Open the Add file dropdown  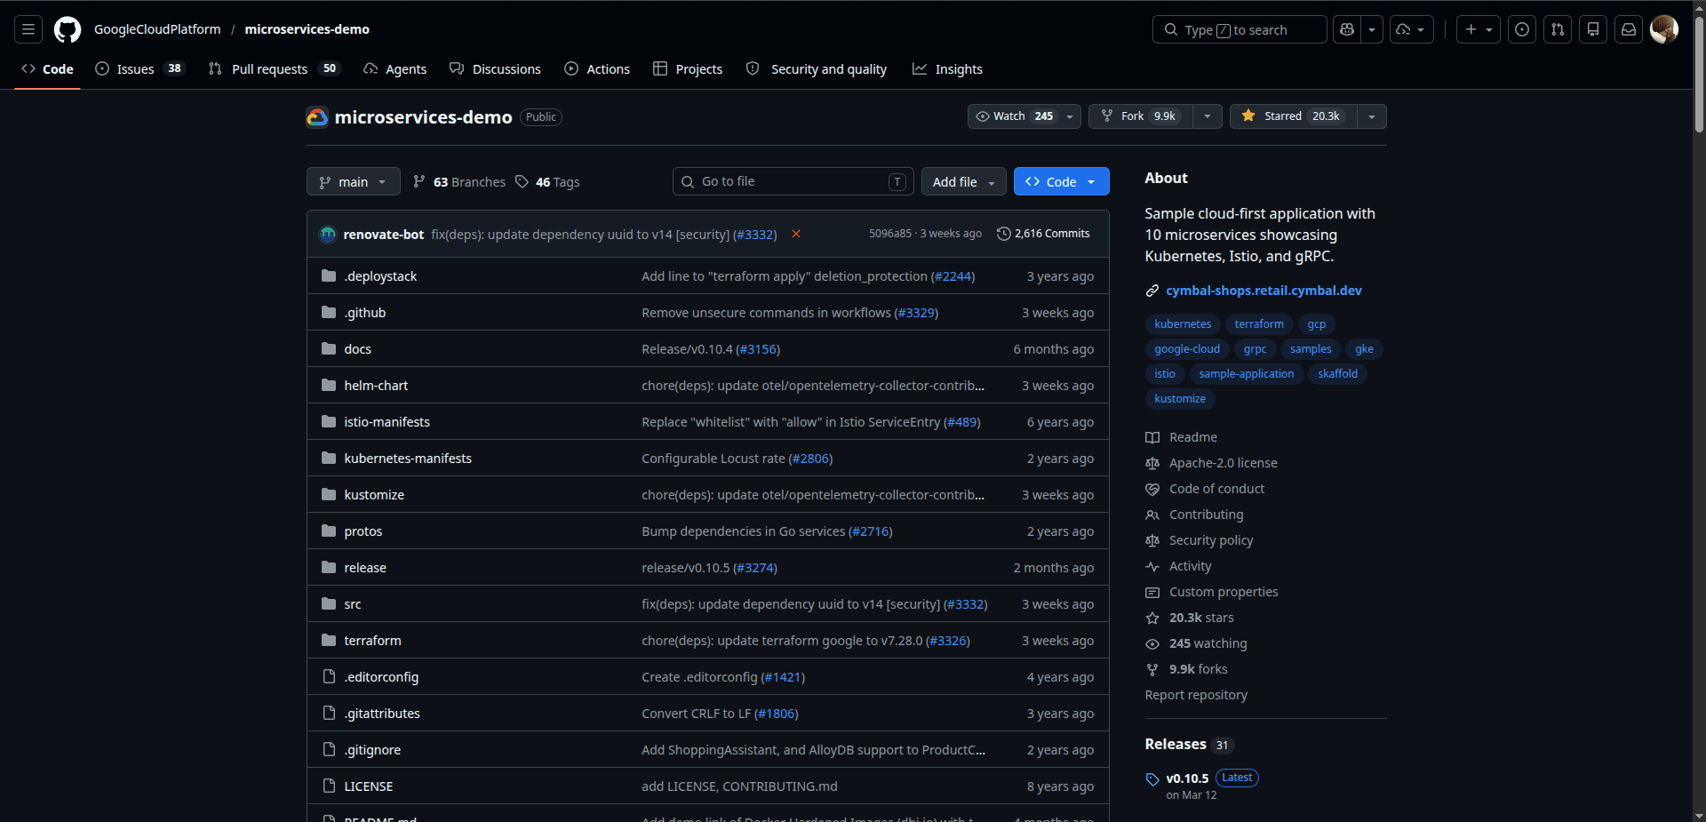click(964, 181)
